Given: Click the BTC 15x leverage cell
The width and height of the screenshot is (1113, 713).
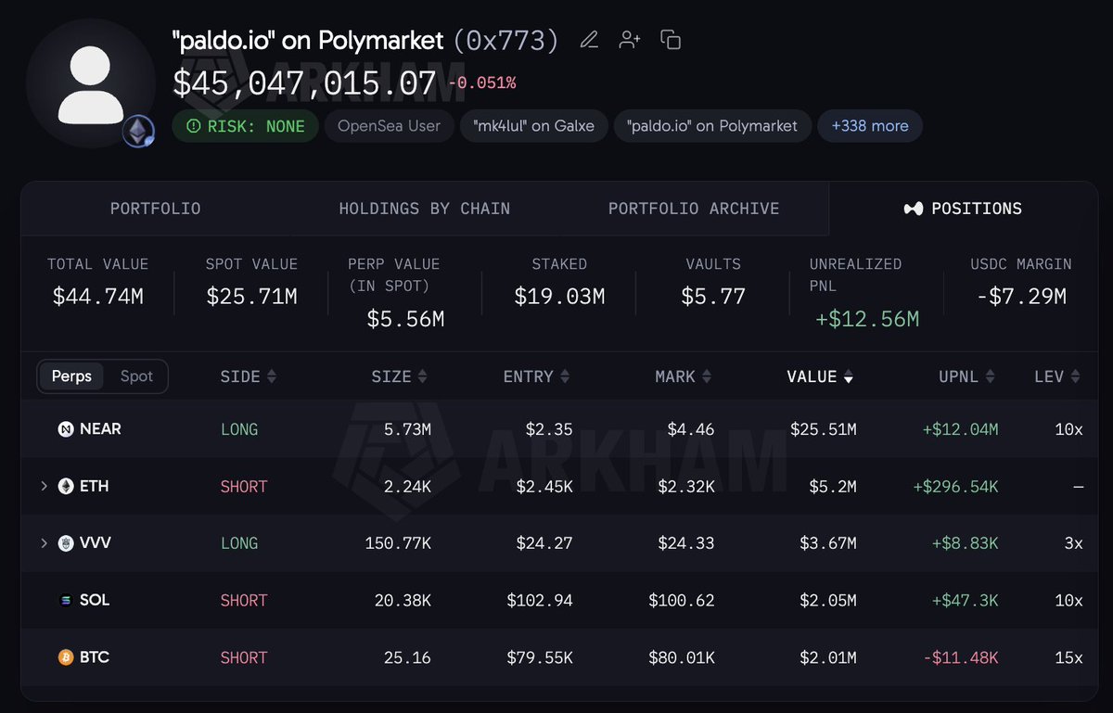Looking at the screenshot, I should 1068,657.
